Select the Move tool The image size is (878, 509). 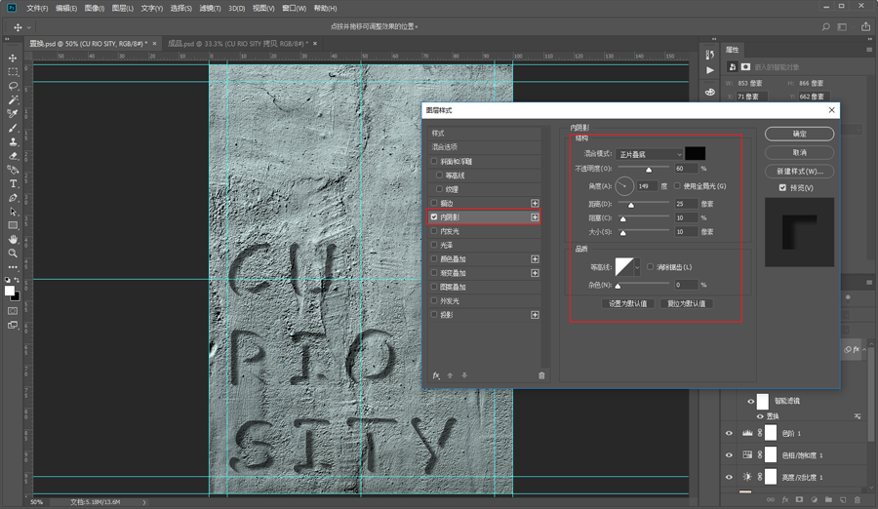pos(13,59)
